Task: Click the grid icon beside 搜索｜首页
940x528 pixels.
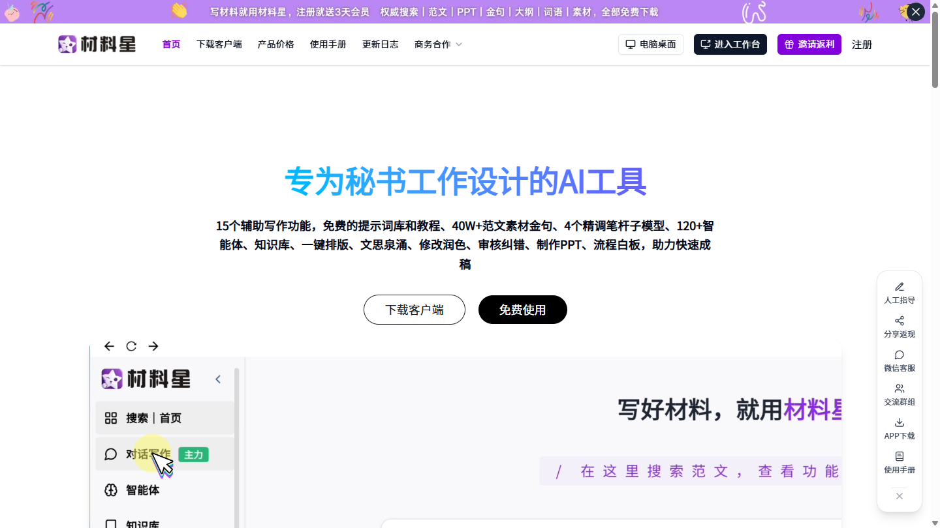Action: 111,418
